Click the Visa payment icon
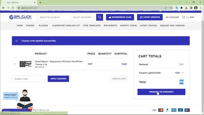The image size is (204, 115). coord(154,110)
